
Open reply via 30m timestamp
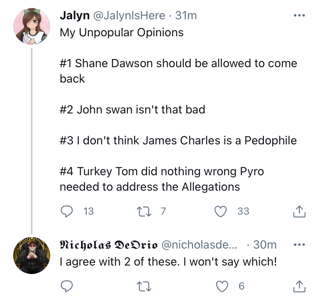pyautogui.click(x=265, y=245)
